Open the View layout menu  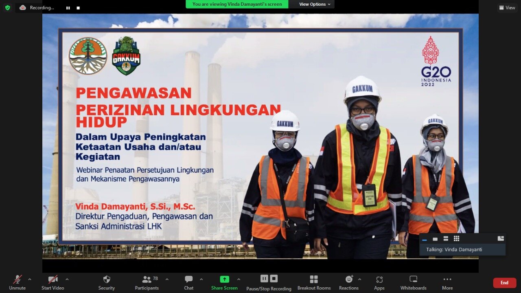(507, 7)
